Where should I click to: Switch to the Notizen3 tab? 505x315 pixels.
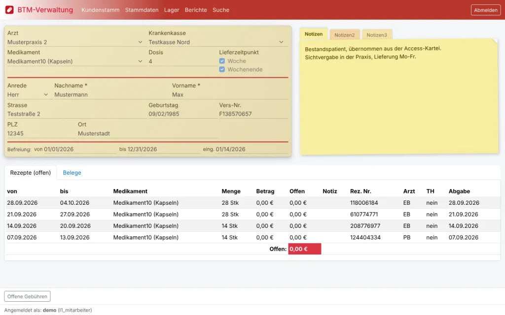pos(376,35)
